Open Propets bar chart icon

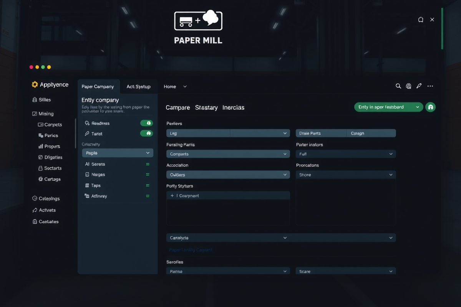tap(41, 146)
